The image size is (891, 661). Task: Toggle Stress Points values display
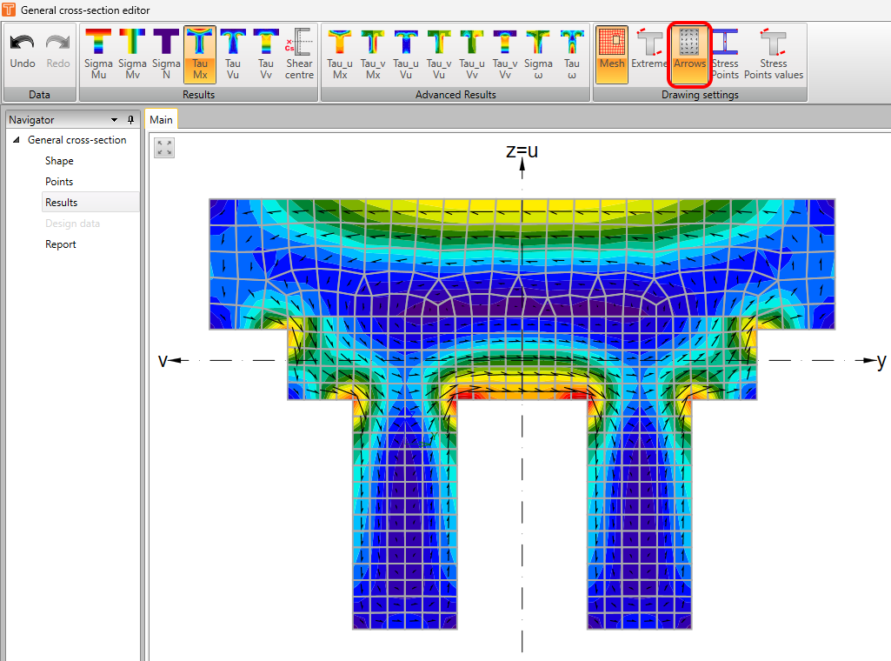(774, 53)
